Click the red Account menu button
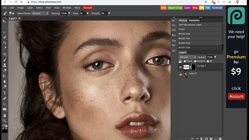The height and width of the screenshot is (140, 249). [88, 8]
